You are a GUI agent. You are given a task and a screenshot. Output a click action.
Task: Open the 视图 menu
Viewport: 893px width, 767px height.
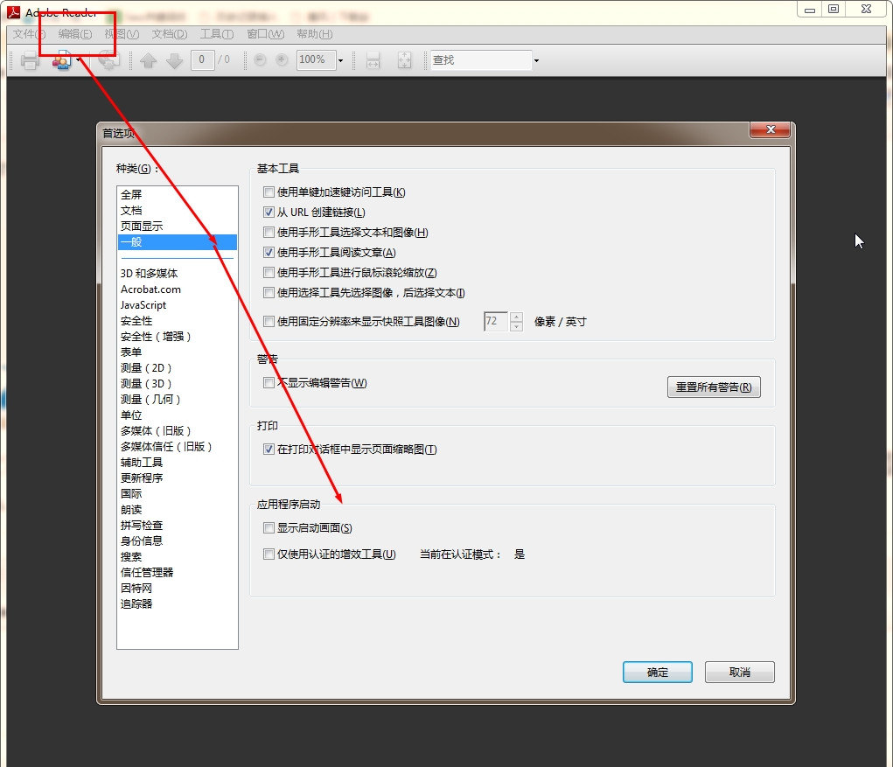[x=122, y=34]
